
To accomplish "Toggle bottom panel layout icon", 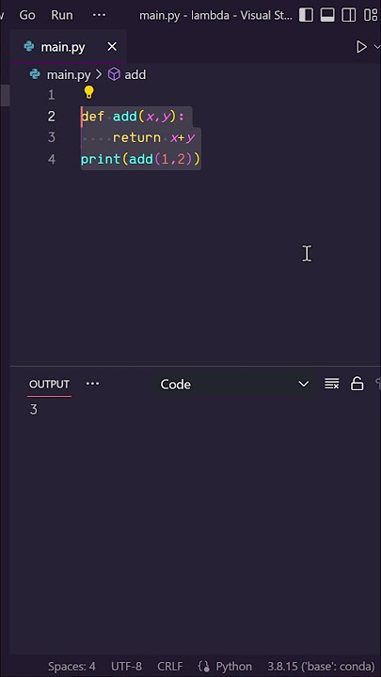I will pos(328,15).
